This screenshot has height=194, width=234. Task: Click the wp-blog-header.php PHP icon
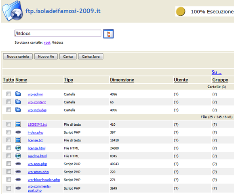18,179
